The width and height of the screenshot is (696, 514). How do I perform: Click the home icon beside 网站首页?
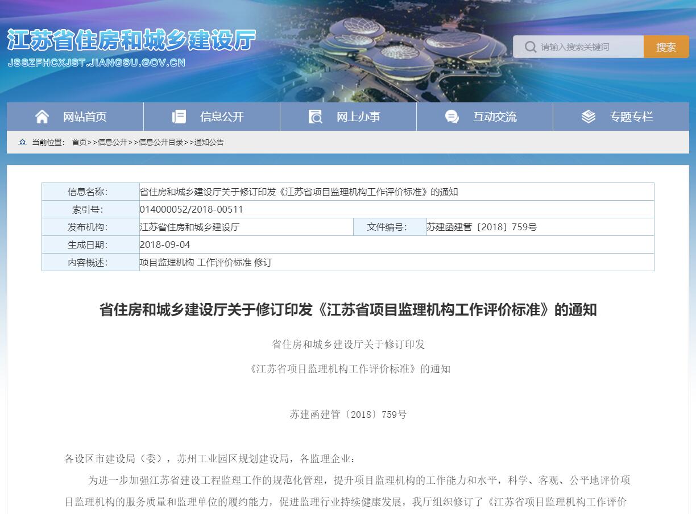42,117
